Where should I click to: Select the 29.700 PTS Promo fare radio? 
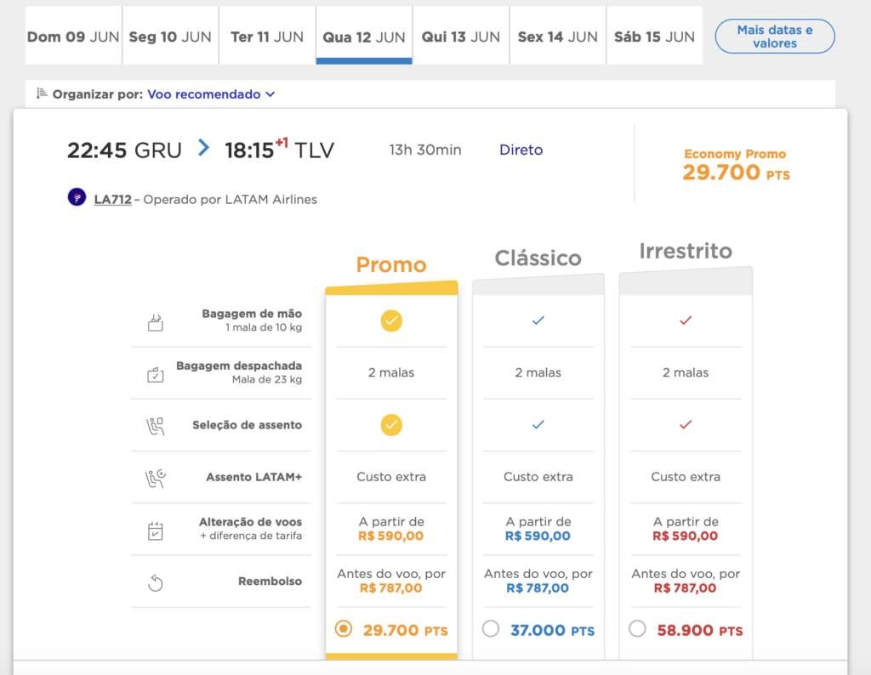pyautogui.click(x=344, y=629)
